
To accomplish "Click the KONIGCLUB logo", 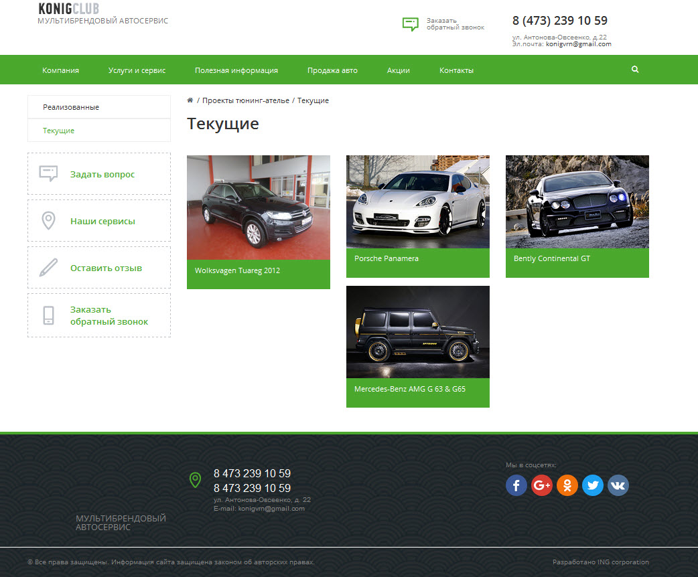I will tap(69, 9).
